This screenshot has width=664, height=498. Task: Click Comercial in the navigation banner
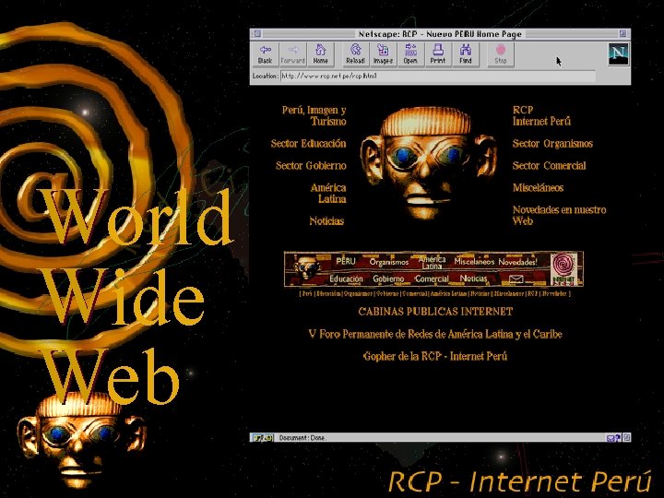[x=432, y=279]
